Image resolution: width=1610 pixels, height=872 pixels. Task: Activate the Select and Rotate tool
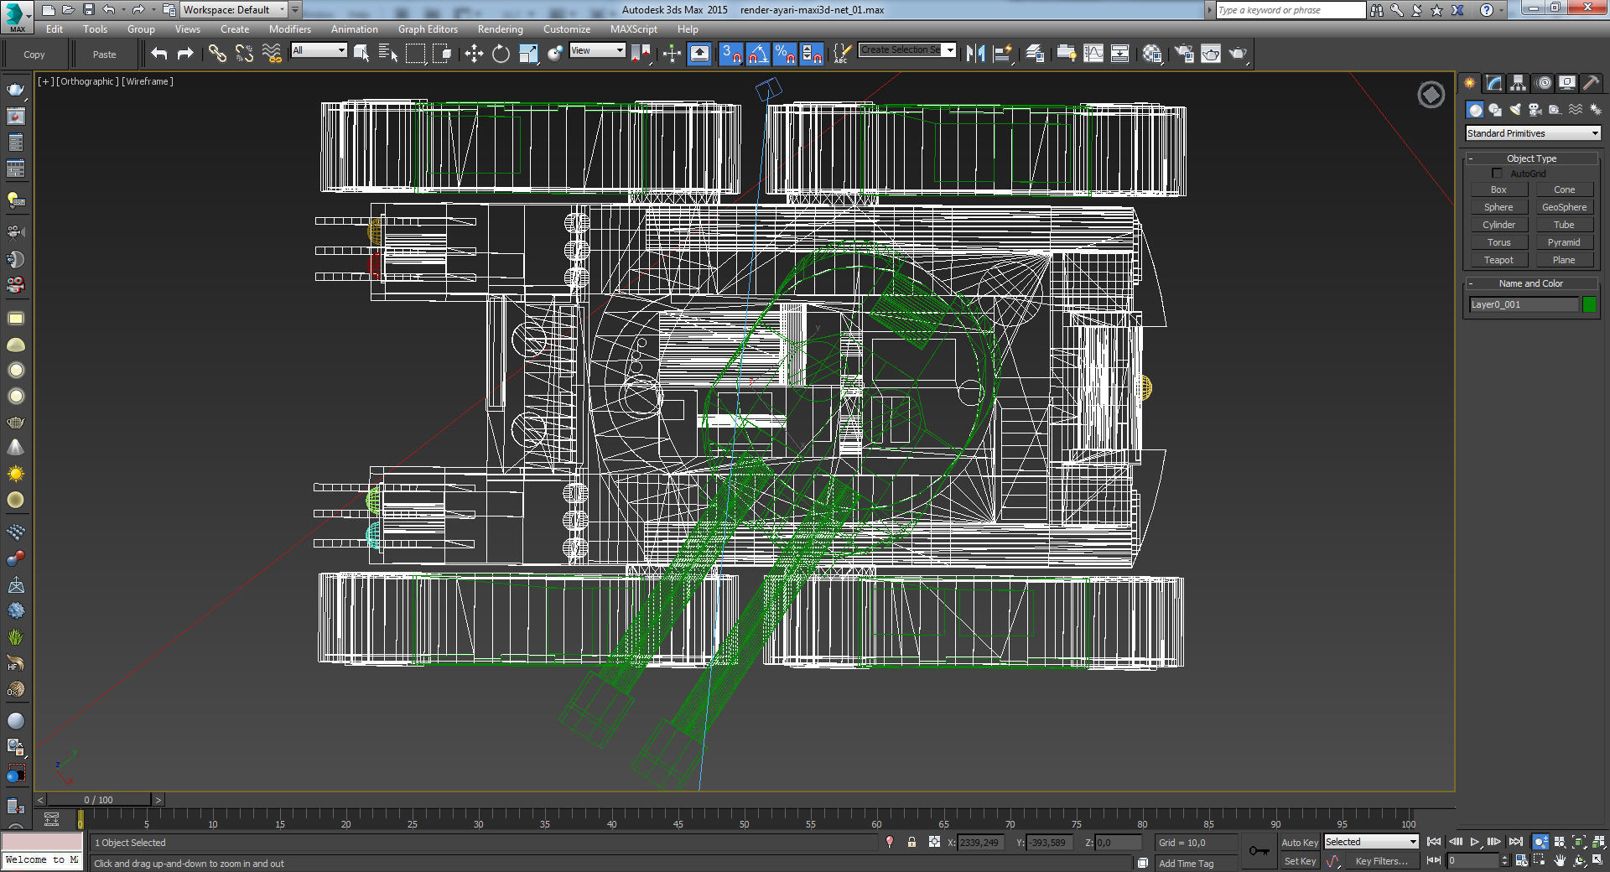[x=501, y=54]
